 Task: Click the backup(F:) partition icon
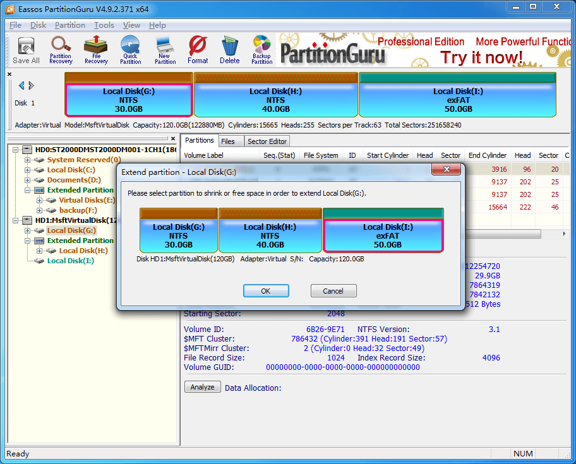[x=51, y=210]
